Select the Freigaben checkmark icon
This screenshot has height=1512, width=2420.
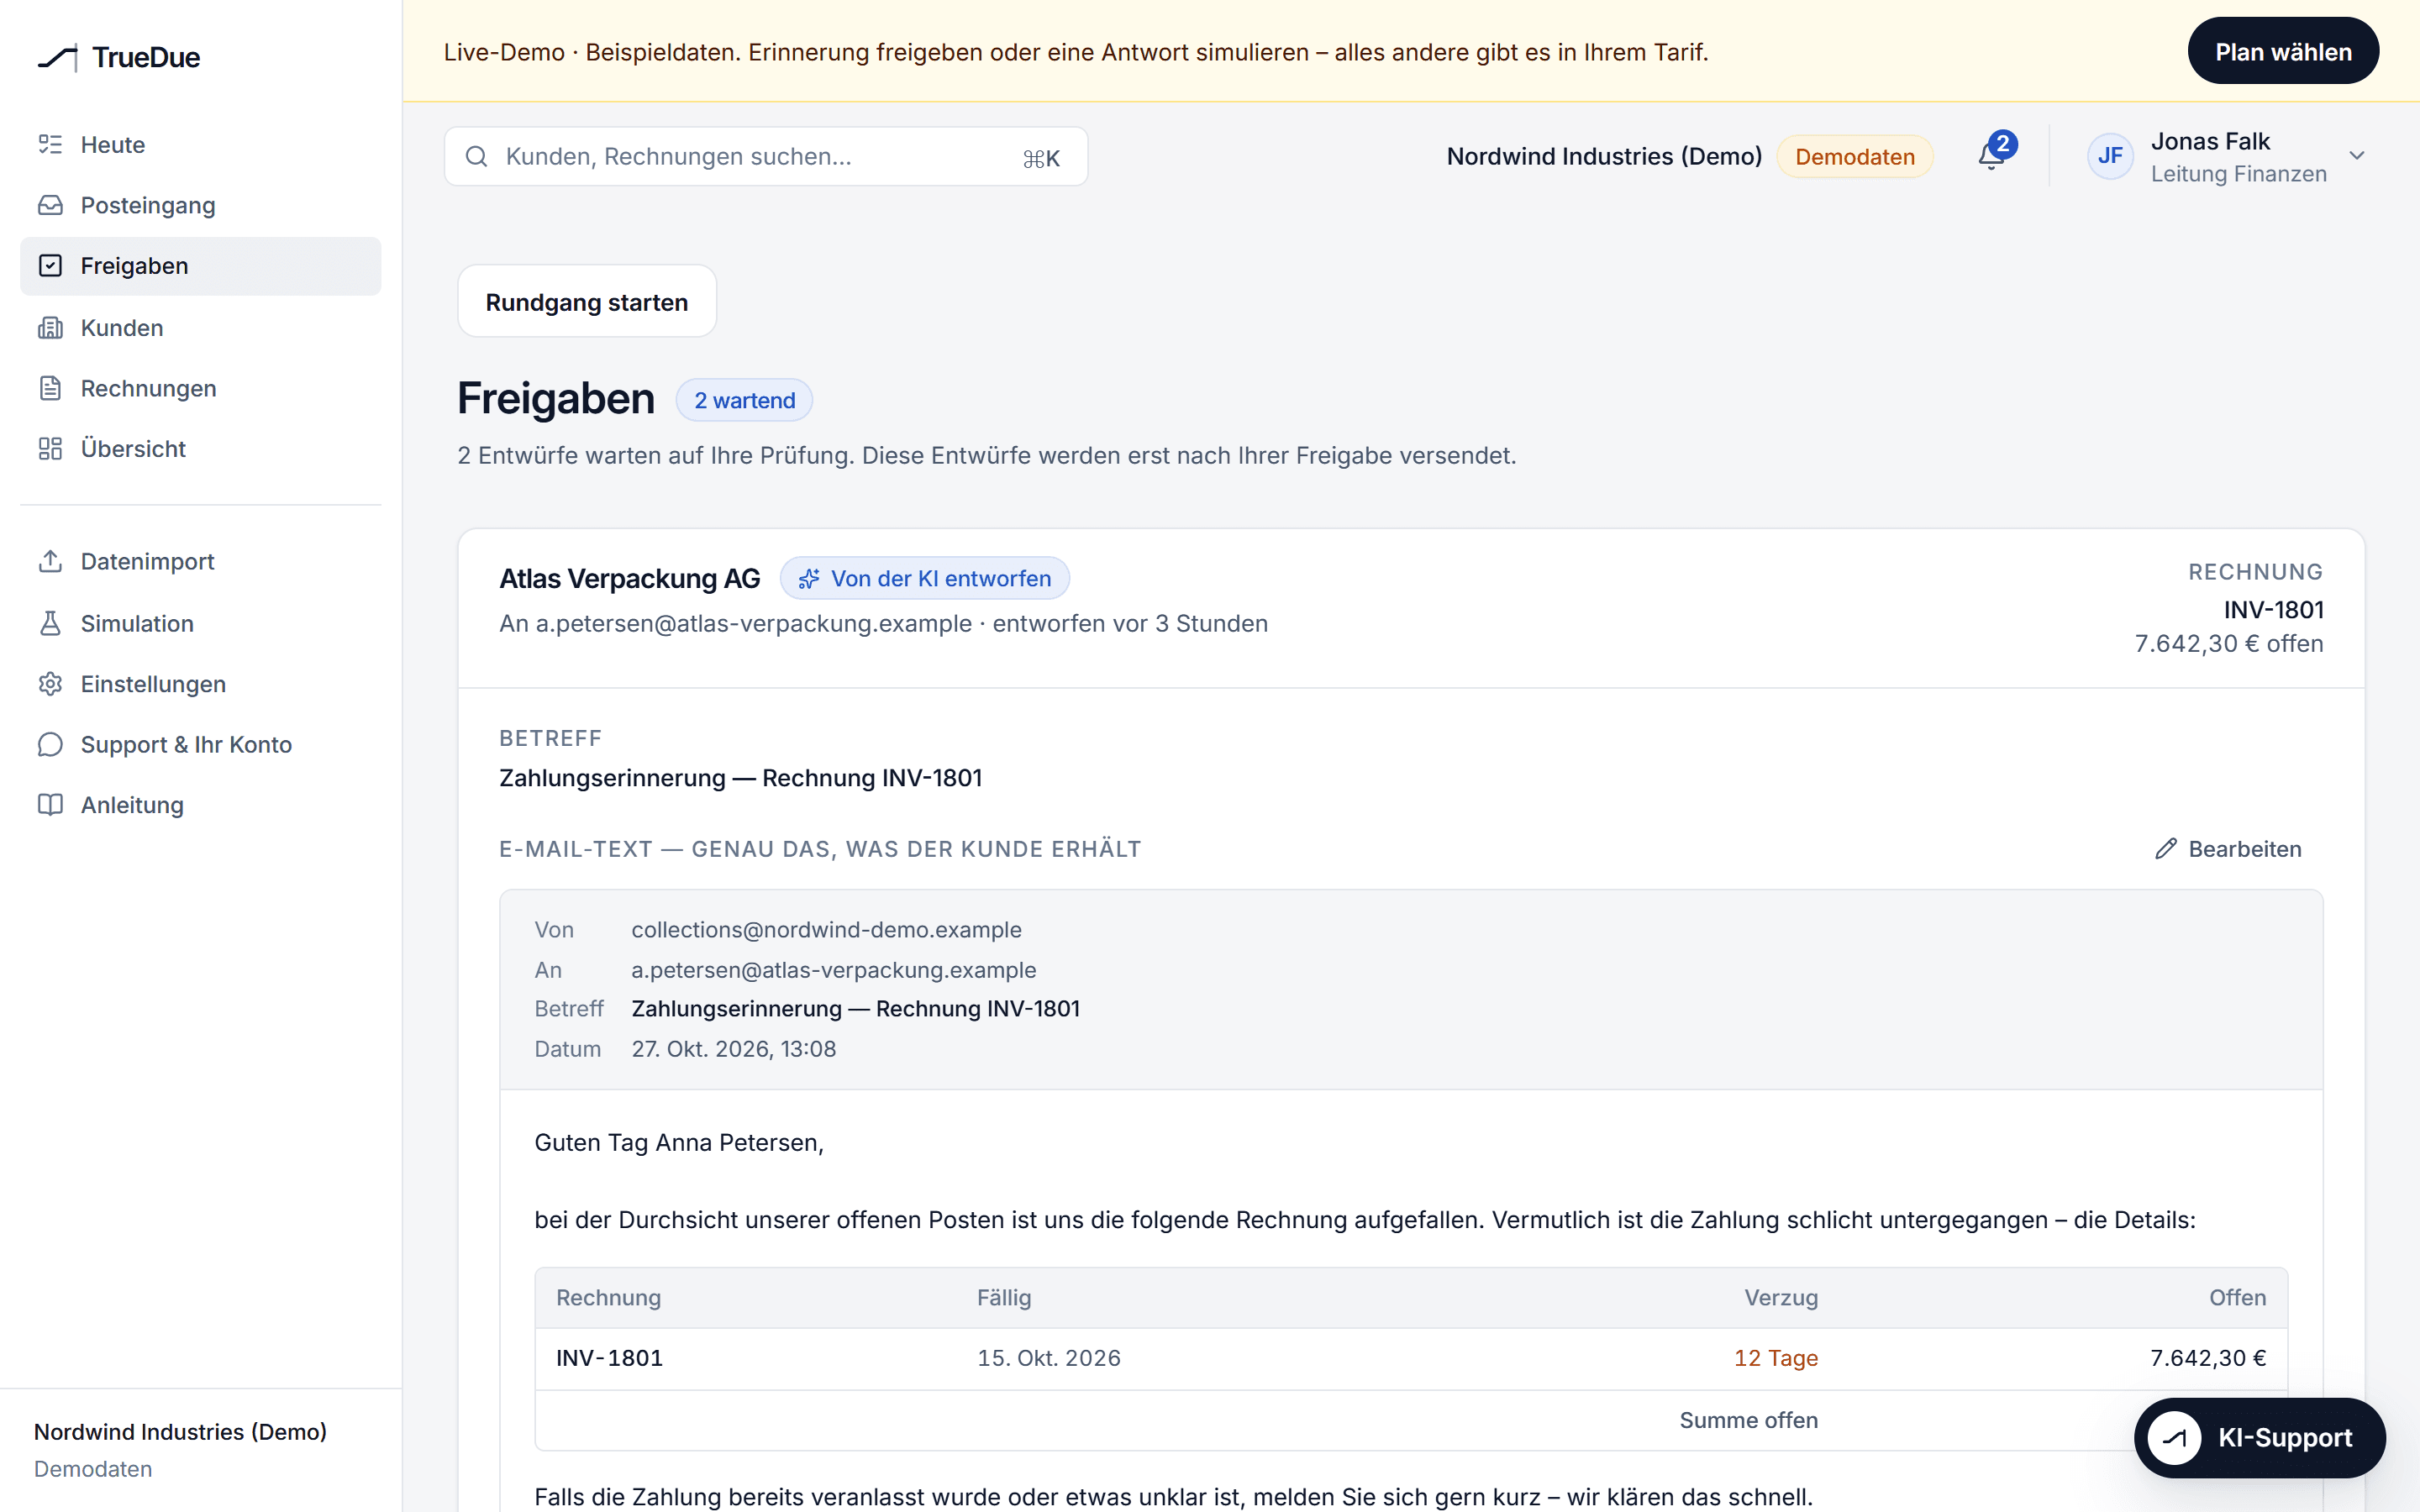point(50,266)
